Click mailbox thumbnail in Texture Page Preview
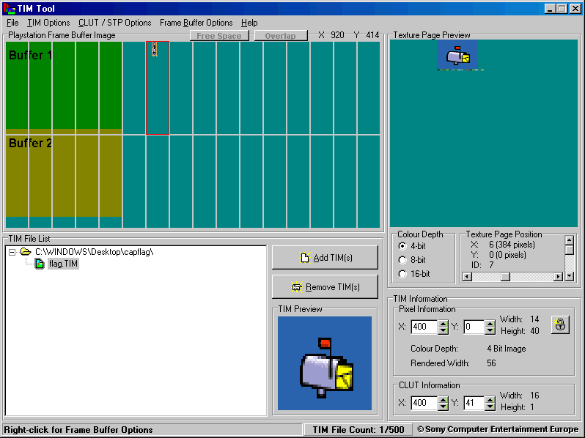 [457, 55]
